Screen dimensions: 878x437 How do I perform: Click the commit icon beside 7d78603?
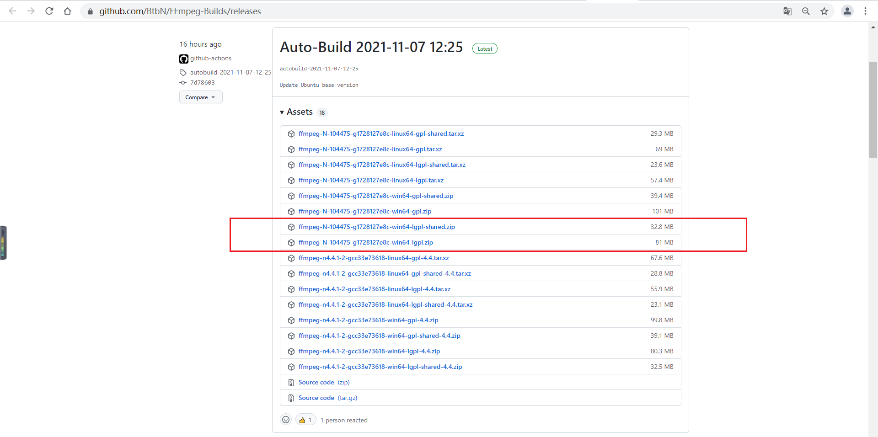pyautogui.click(x=183, y=83)
